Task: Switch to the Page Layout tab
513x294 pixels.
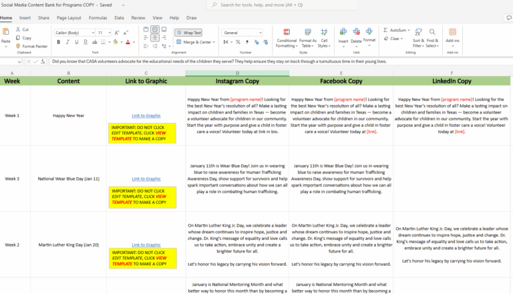Action: coord(69,18)
